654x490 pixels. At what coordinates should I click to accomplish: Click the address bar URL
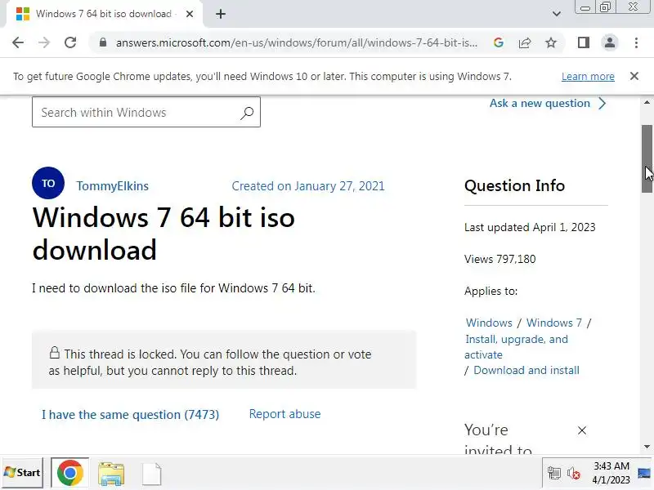point(297,42)
